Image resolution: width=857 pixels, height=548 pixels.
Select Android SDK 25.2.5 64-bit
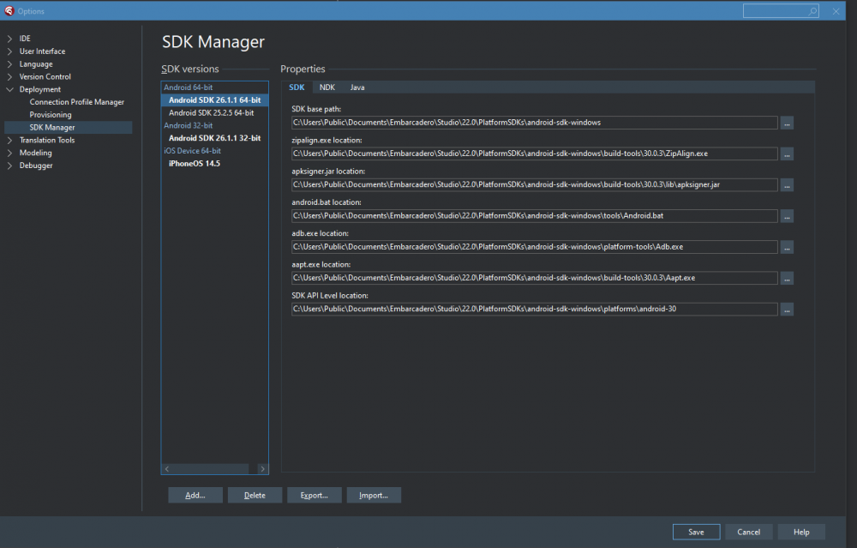click(x=211, y=112)
